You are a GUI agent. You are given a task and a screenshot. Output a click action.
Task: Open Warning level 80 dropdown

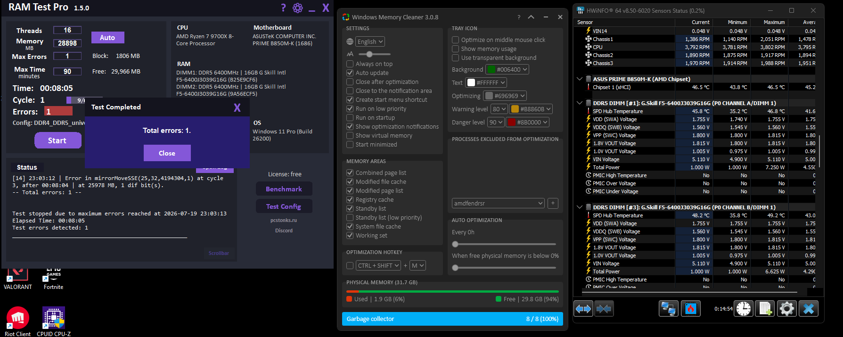click(x=499, y=109)
